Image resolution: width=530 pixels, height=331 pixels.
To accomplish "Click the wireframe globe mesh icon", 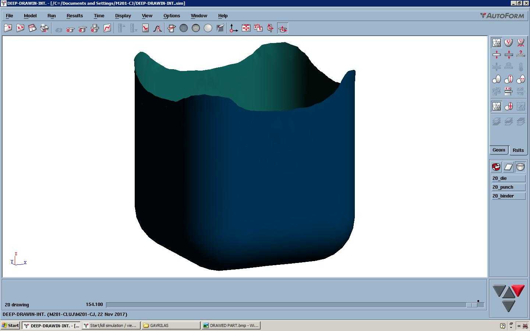I will click(184, 28).
